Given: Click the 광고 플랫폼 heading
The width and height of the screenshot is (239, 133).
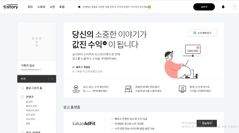Looking at the screenshot, I should click(x=72, y=107).
